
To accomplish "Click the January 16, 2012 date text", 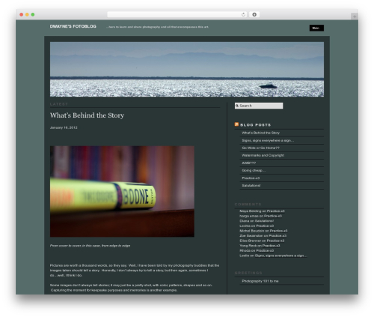I will tap(64, 127).
